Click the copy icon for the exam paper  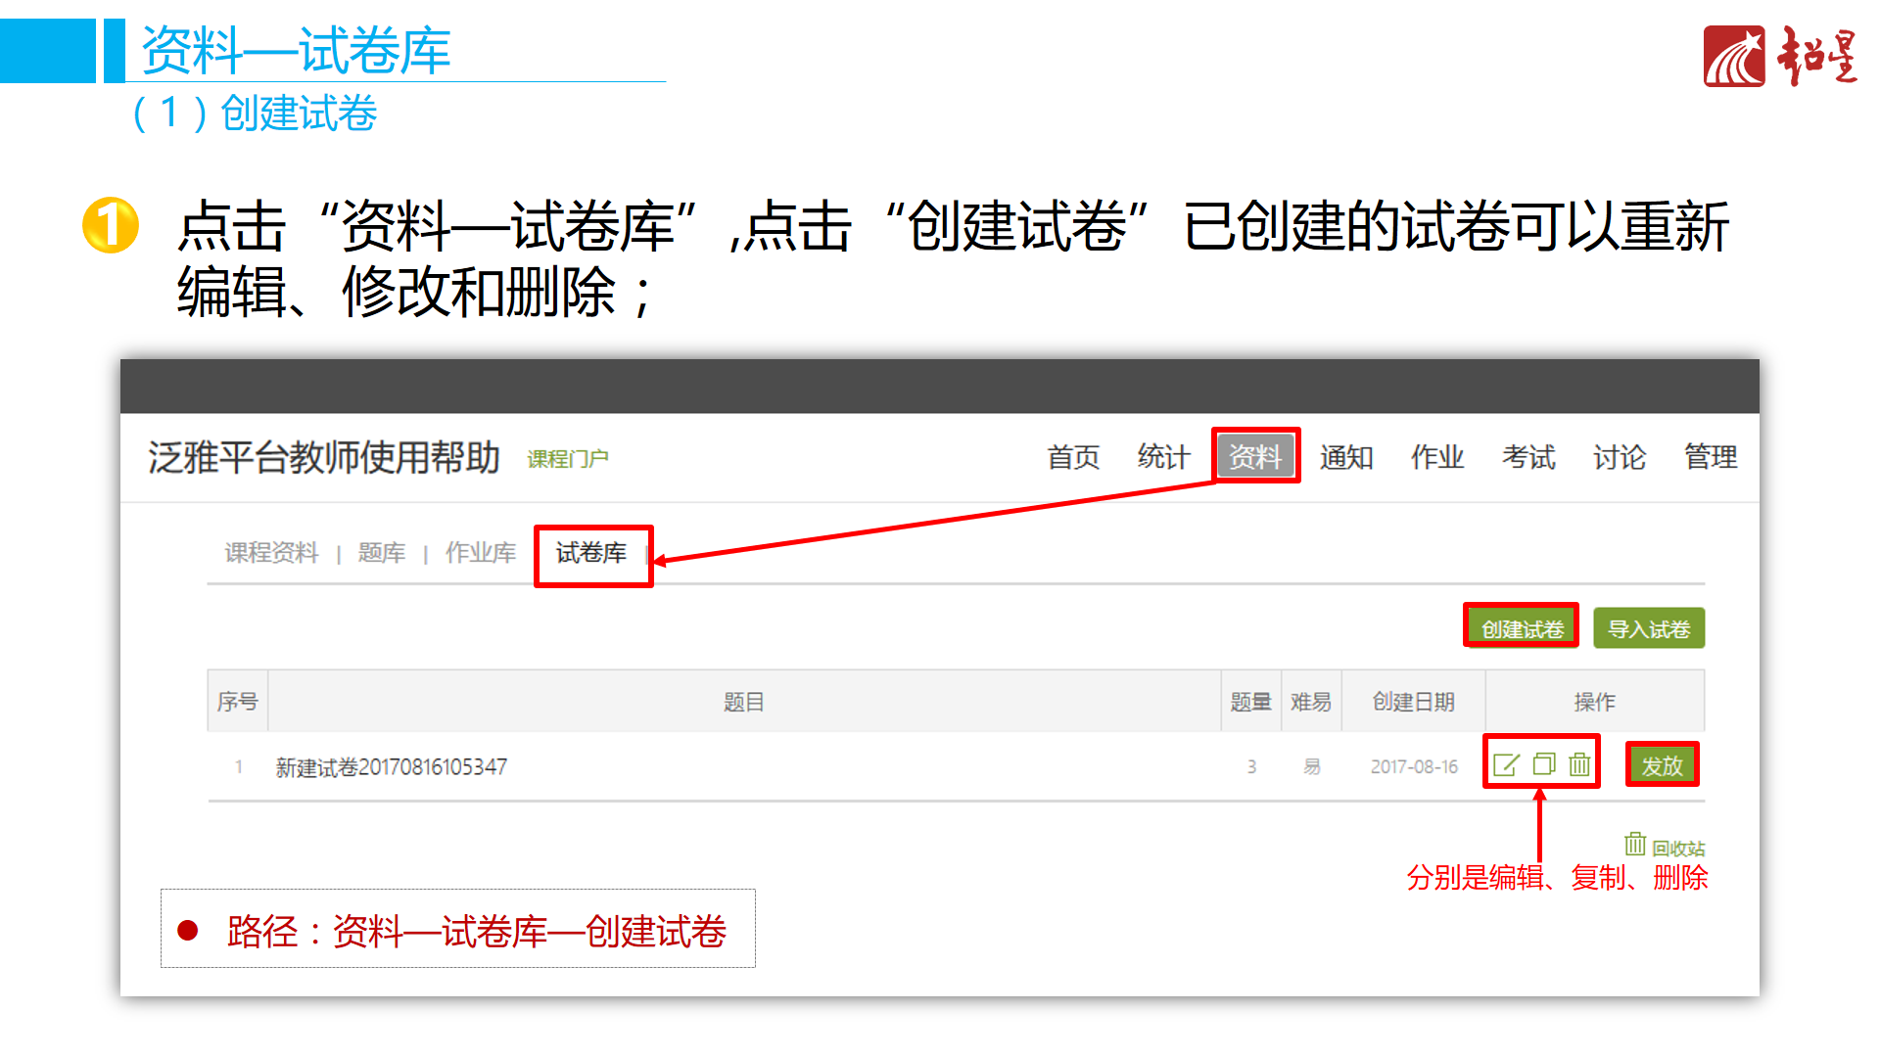click(1543, 764)
